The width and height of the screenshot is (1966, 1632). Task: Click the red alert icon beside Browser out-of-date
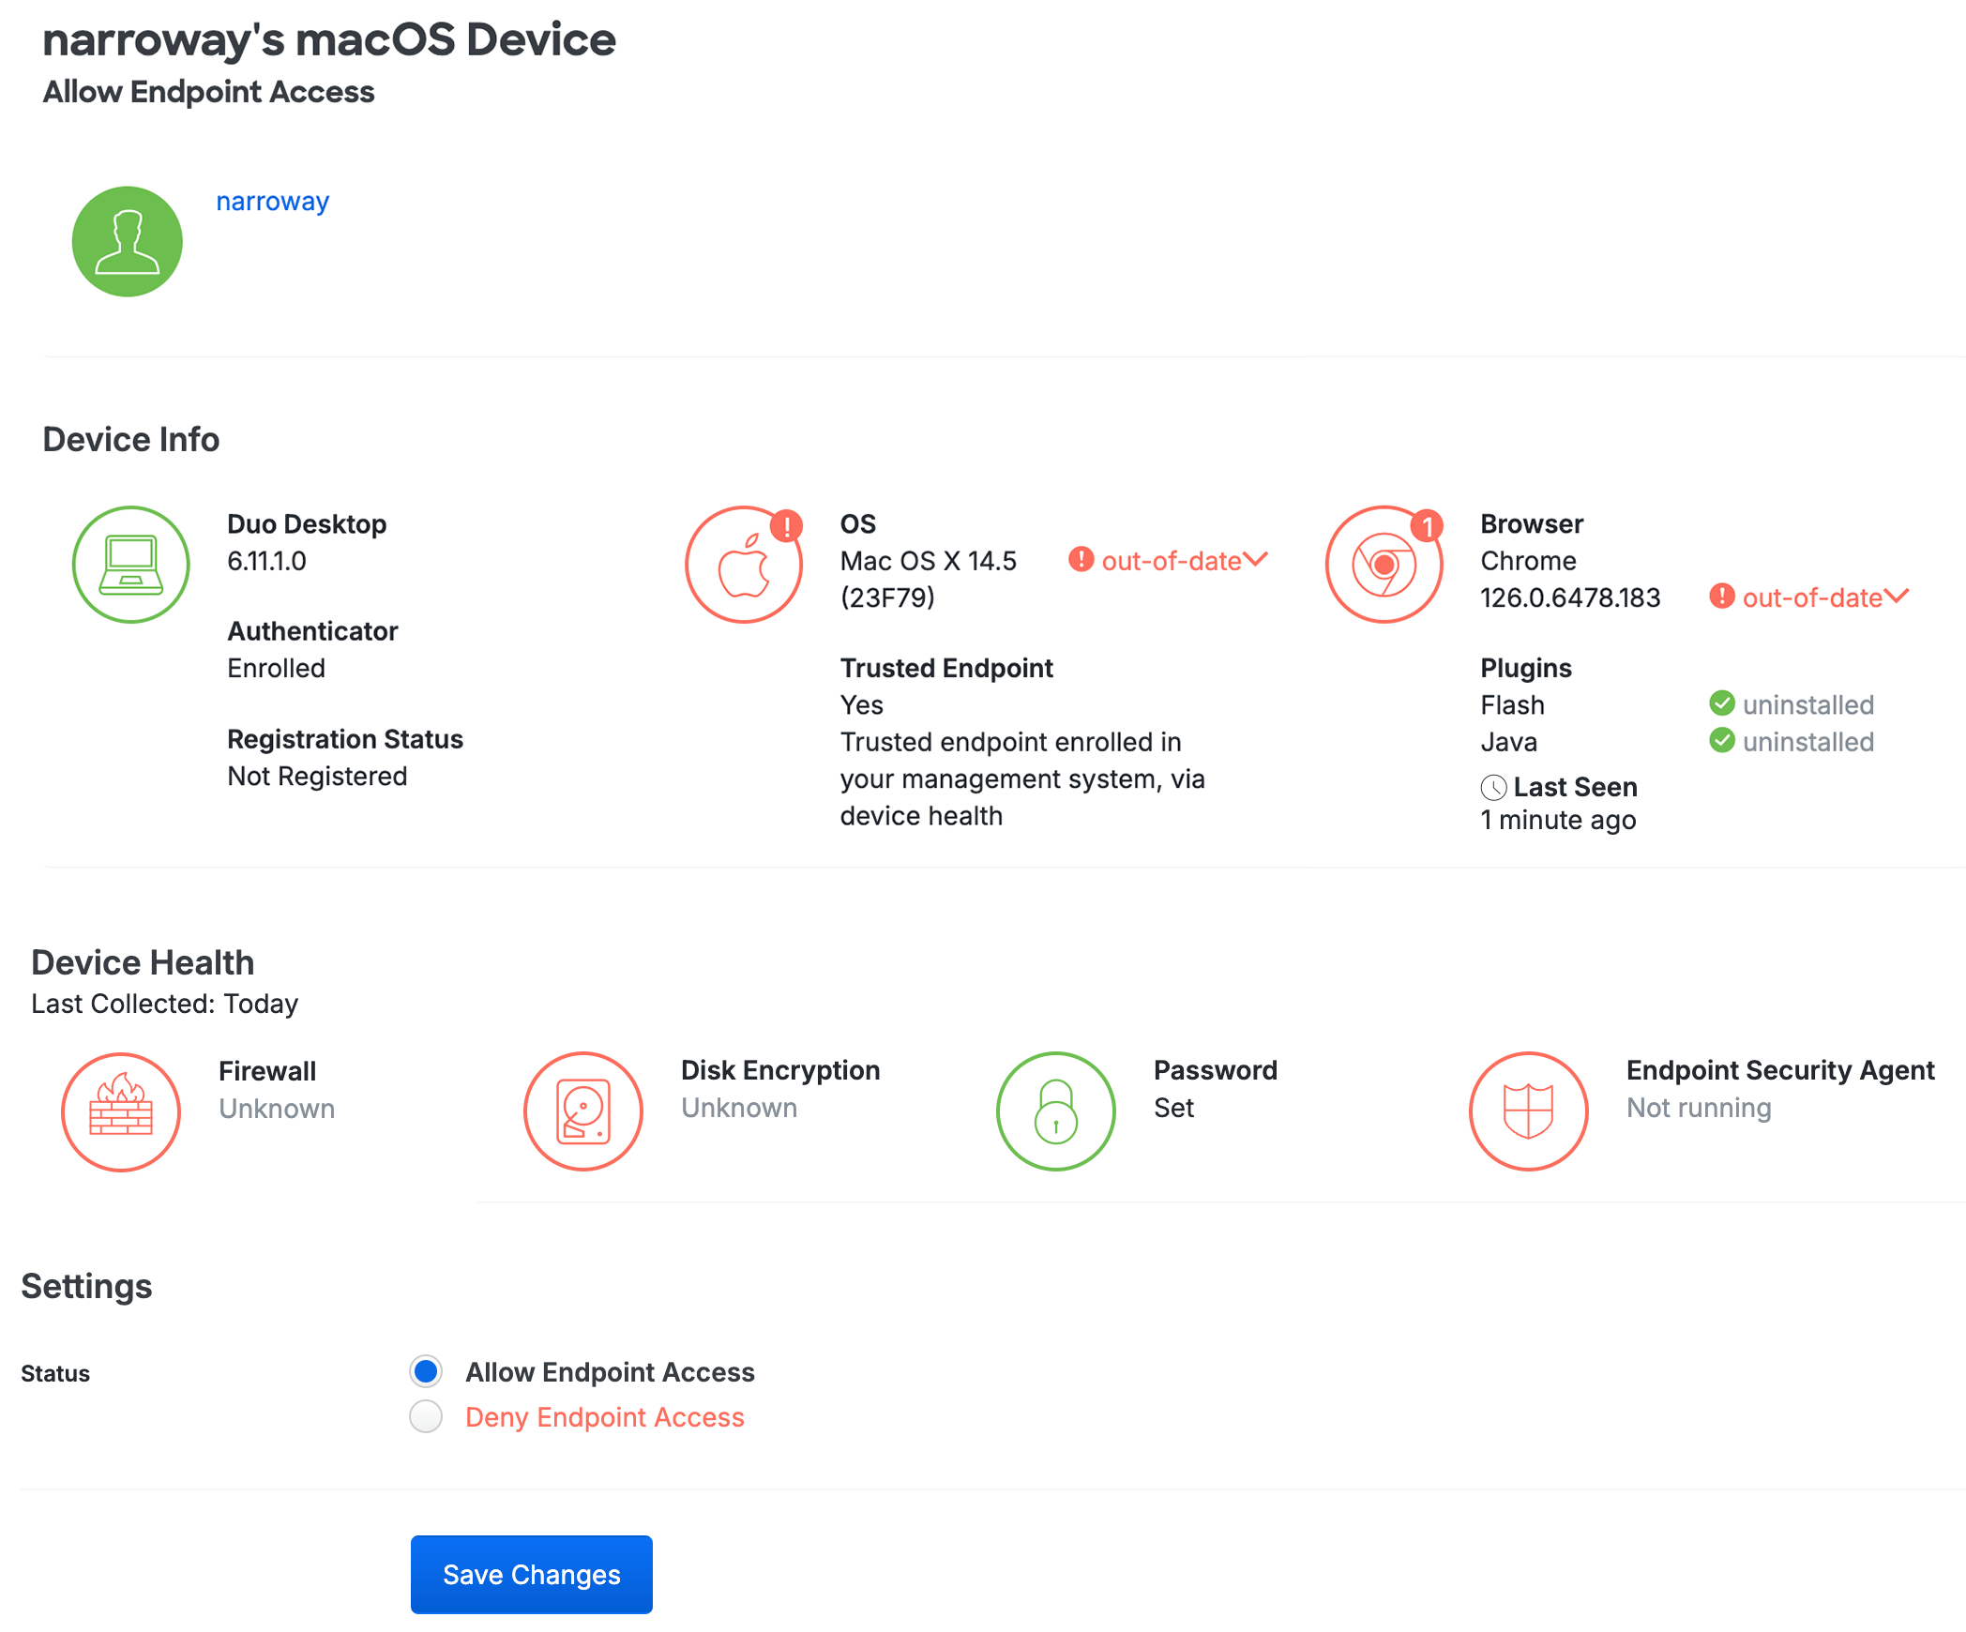1721,597
